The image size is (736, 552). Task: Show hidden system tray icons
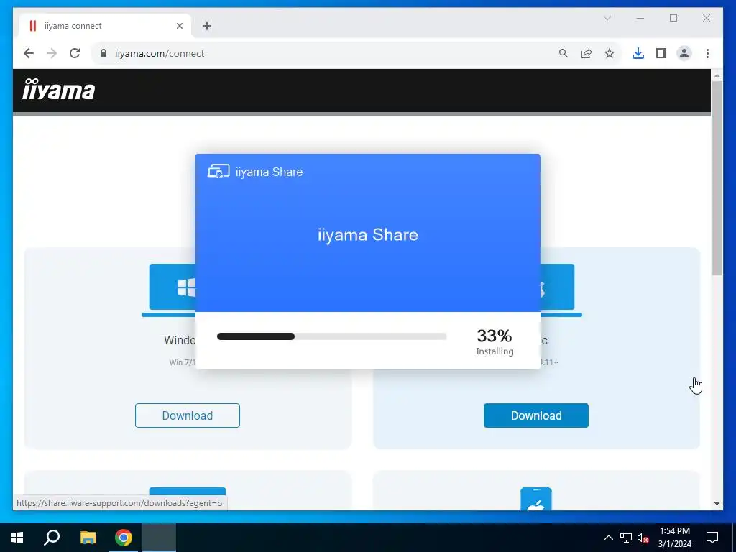tap(608, 538)
